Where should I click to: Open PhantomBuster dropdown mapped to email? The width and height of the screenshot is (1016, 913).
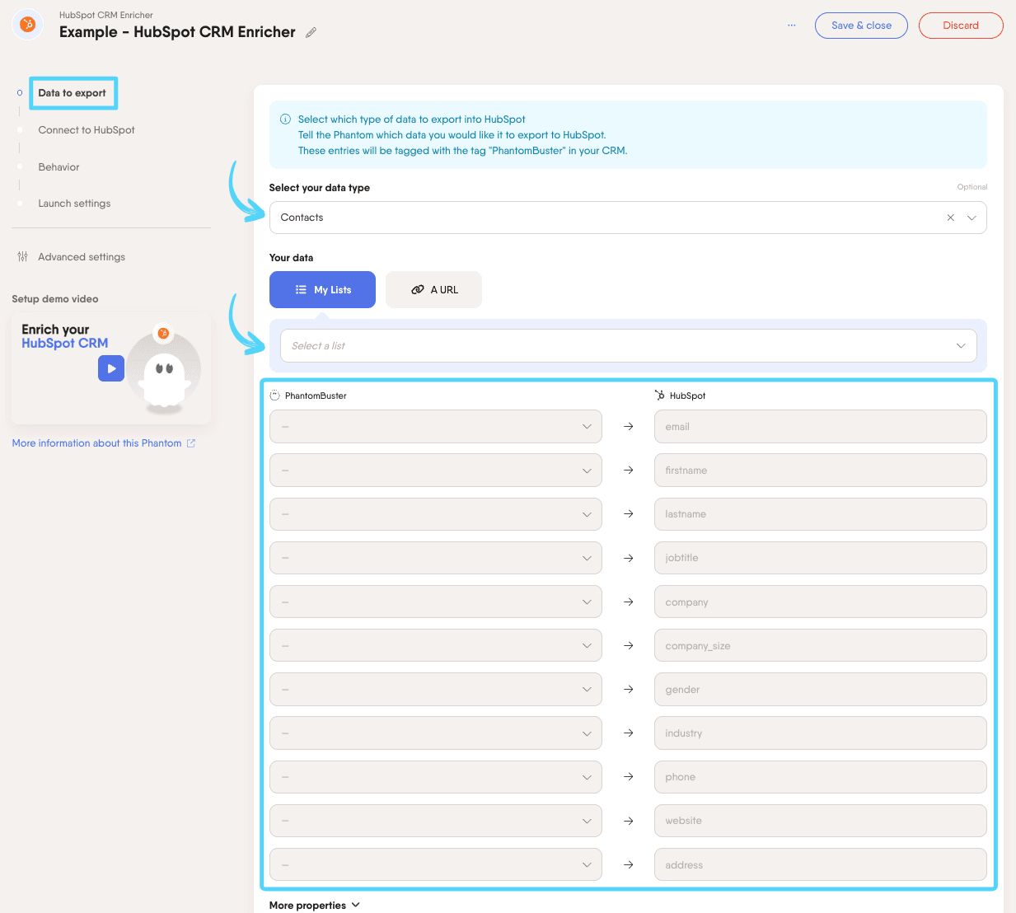(436, 427)
